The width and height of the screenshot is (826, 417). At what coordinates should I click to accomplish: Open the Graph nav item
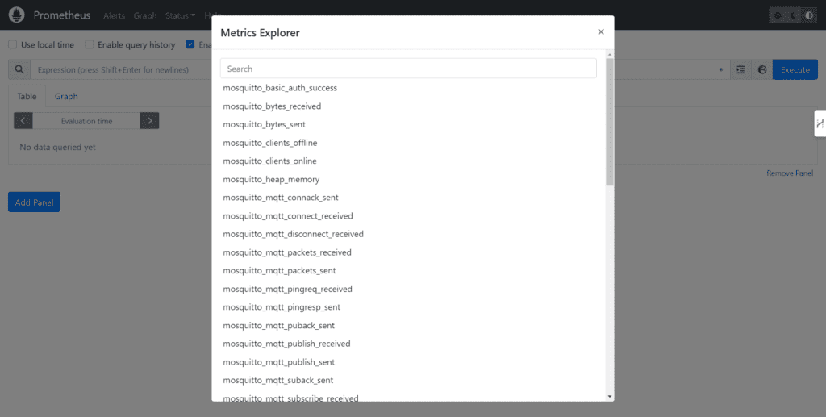[x=145, y=15]
